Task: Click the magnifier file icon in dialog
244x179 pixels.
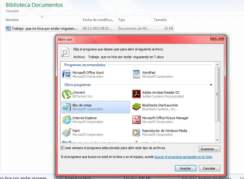Action: coord(65,52)
